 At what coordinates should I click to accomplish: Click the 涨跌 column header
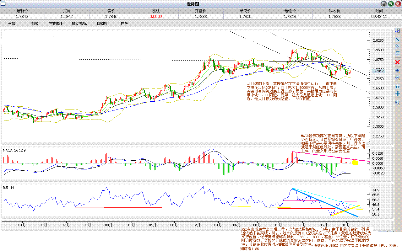point(156,11)
